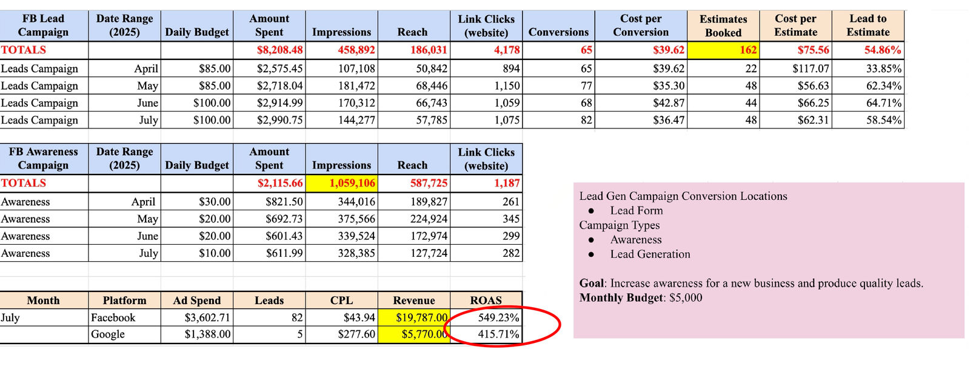This screenshot has height=372, width=970.
Task: Click the ROAS column header
Action: click(x=486, y=301)
